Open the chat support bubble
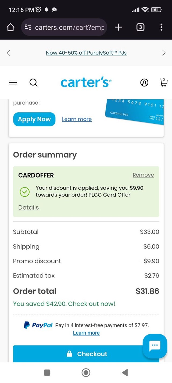This screenshot has width=172, height=383. click(155, 346)
